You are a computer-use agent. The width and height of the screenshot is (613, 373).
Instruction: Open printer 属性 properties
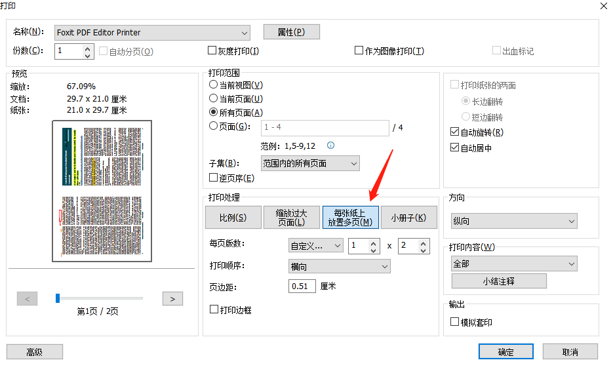pyautogui.click(x=292, y=32)
